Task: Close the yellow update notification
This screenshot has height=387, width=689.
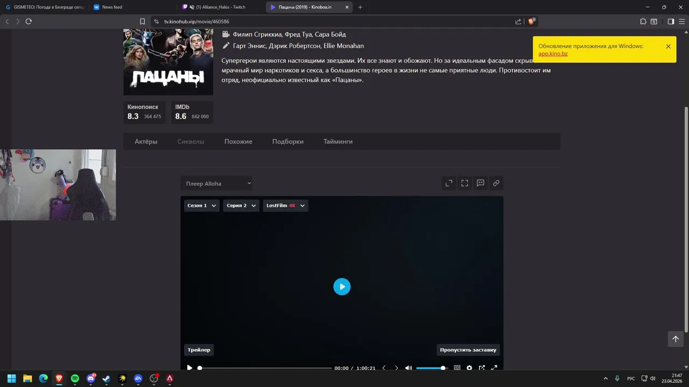Action: click(x=668, y=46)
